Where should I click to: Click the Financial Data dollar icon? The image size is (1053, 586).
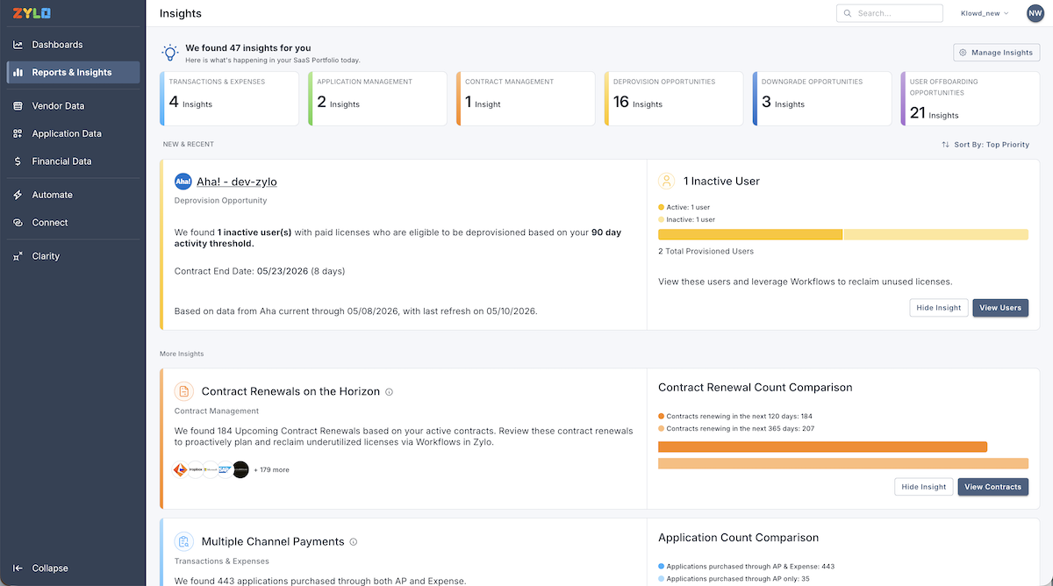coord(18,161)
